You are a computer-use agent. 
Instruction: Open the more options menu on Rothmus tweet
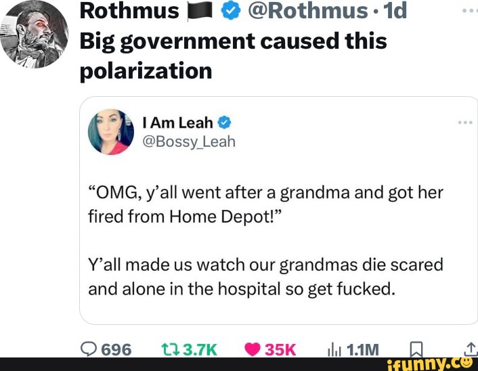point(470,11)
